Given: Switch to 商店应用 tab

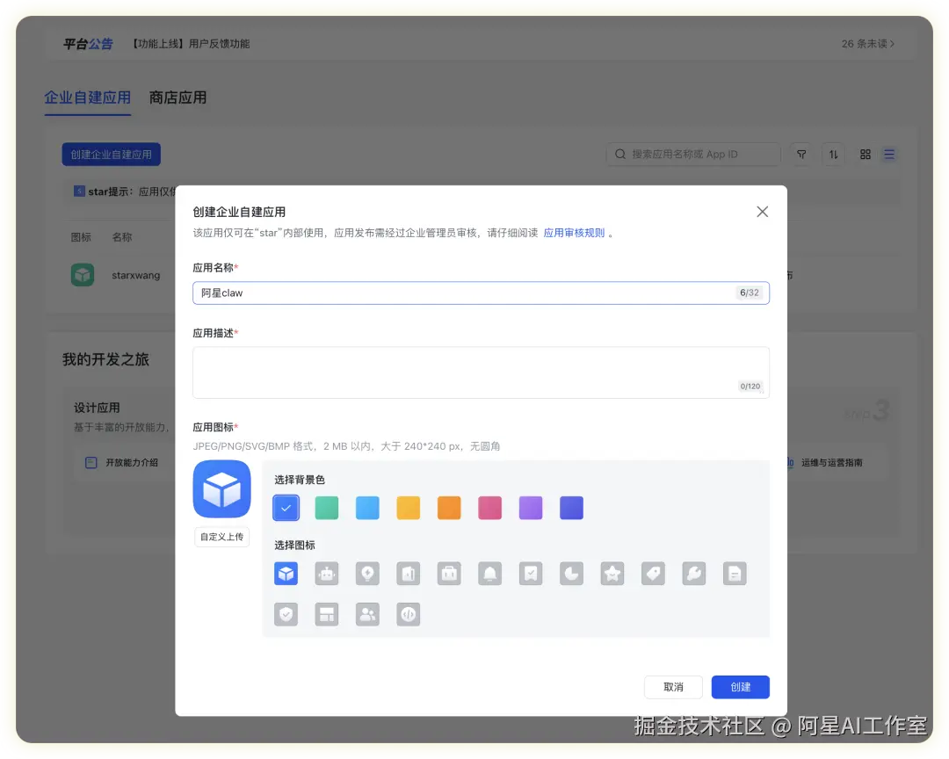Looking at the screenshot, I should pos(177,98).
